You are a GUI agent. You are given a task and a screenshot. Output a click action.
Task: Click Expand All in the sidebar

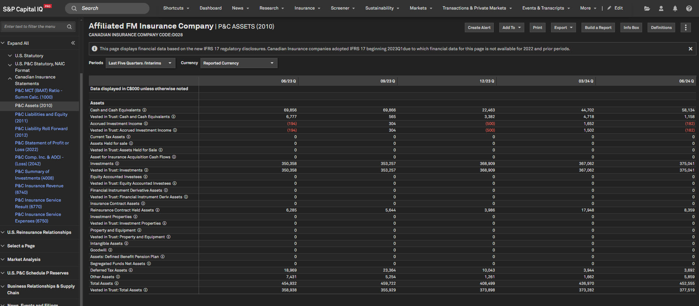click(18, 43)
